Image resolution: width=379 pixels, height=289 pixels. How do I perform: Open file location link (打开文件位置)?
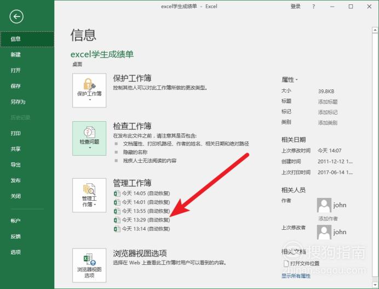(x=305, y=263)
